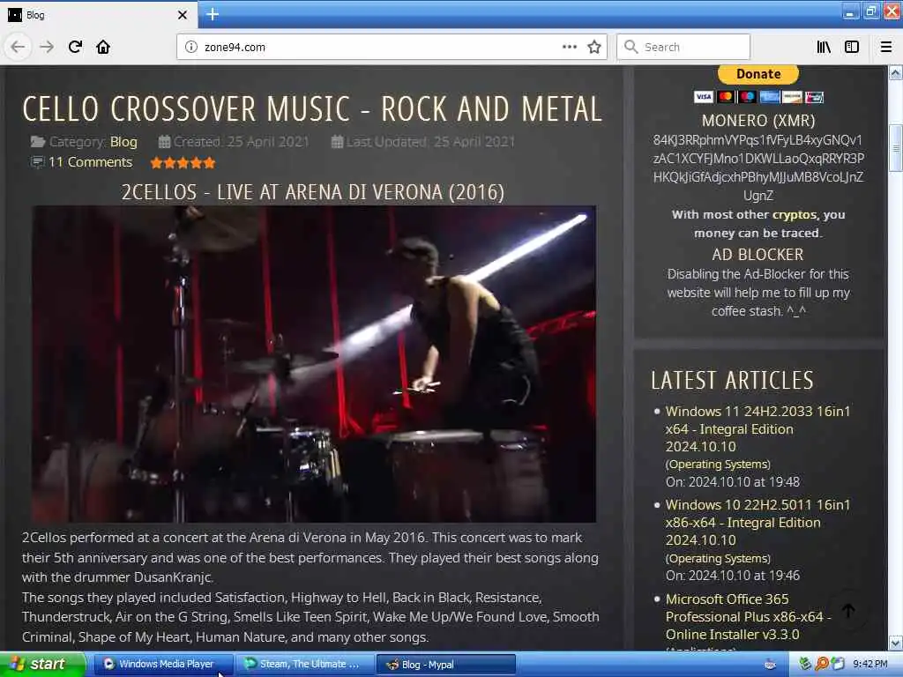Click the PayPal Donate button
This screenshot has height=677, width=903.
point(757,74)
